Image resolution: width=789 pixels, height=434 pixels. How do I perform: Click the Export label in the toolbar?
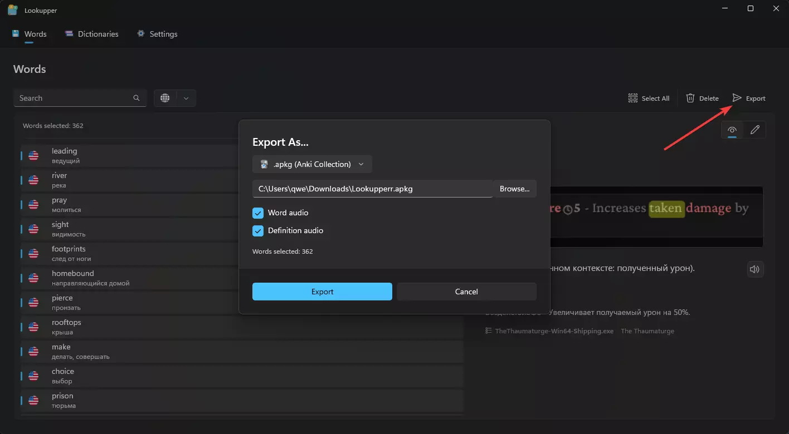[x=756, y=98]
